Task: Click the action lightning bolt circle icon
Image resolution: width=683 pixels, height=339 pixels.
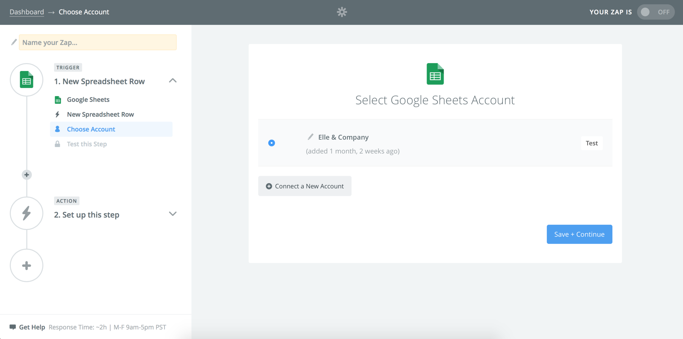Action: (x=27, y=213)
